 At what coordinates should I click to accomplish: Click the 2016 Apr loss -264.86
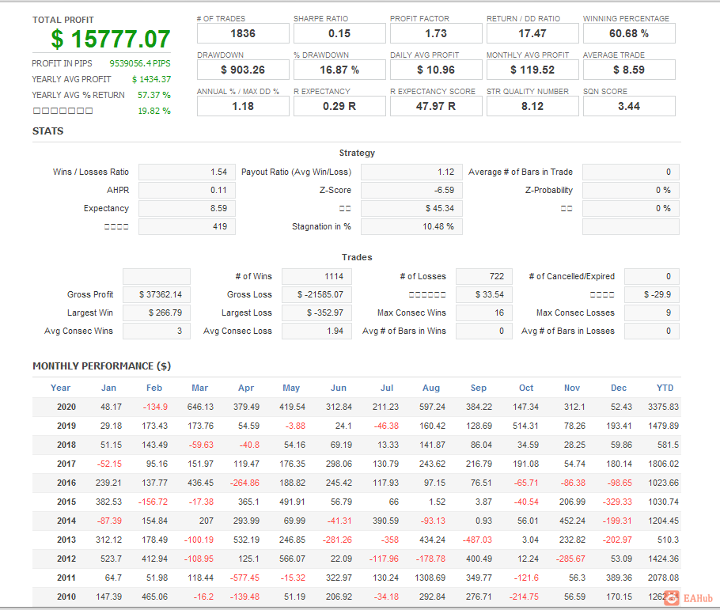pyautogui.click(x=244, y=483)
